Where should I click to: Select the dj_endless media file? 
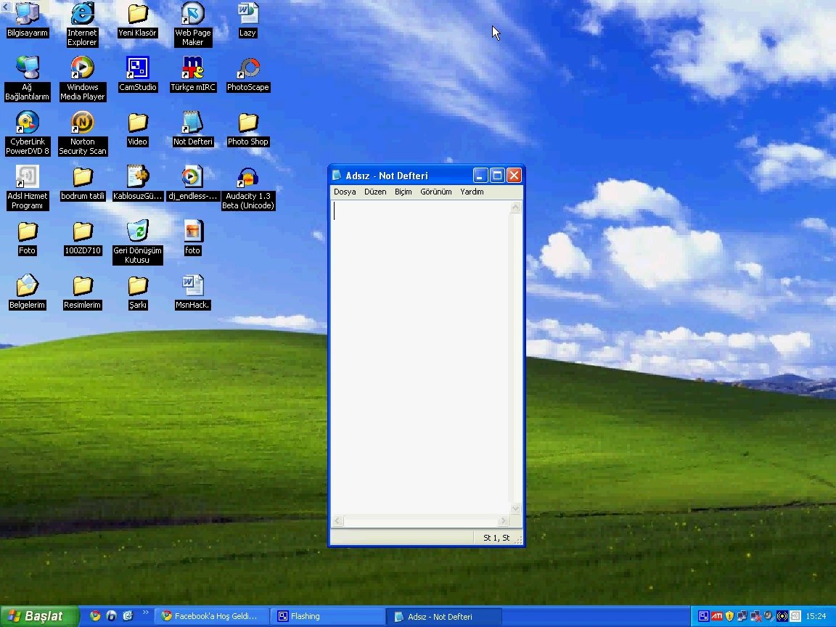click(x=192, y=184)
